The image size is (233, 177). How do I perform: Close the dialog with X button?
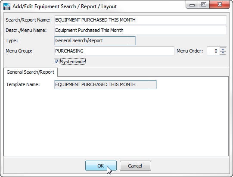[220, 5]
